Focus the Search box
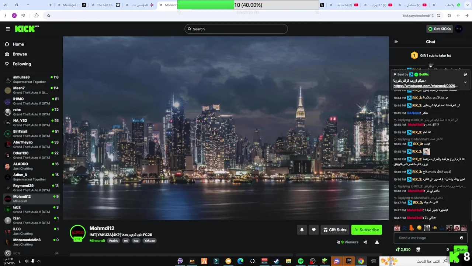The image size is (472, 266). [x=236, y=29]
